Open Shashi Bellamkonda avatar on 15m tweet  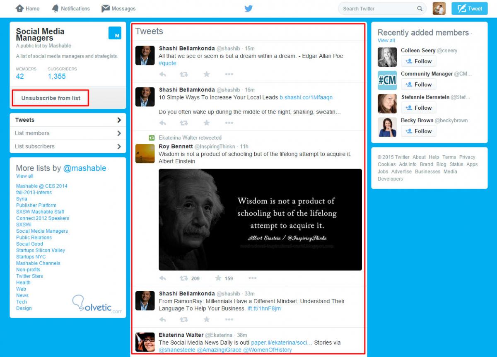[x=145, y=55]
